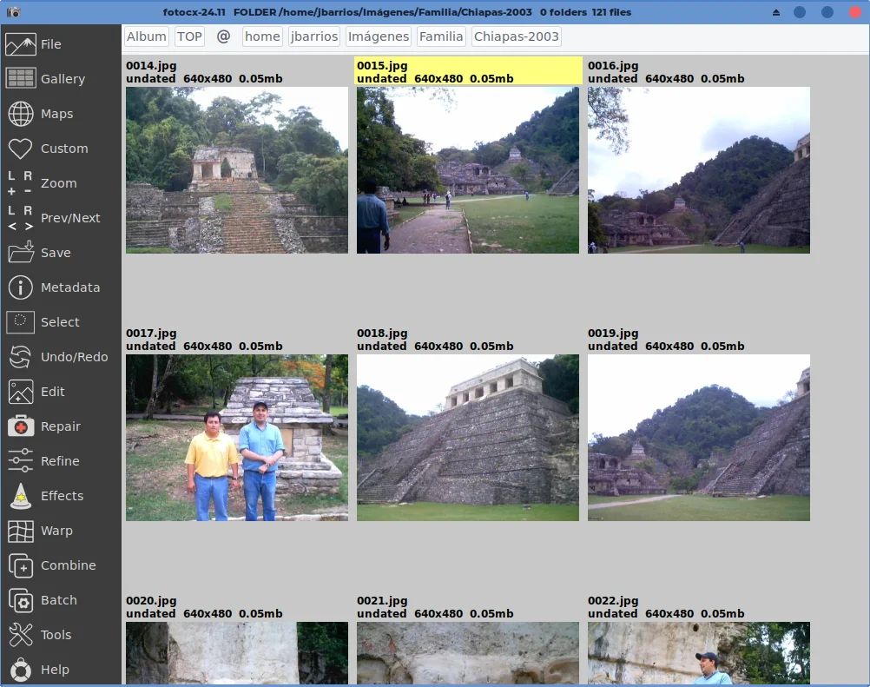Click the 0014.jpg filename label

[x=151, y=65]
